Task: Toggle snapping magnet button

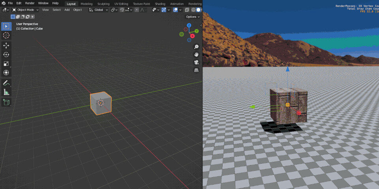Action: click(122, 10)
